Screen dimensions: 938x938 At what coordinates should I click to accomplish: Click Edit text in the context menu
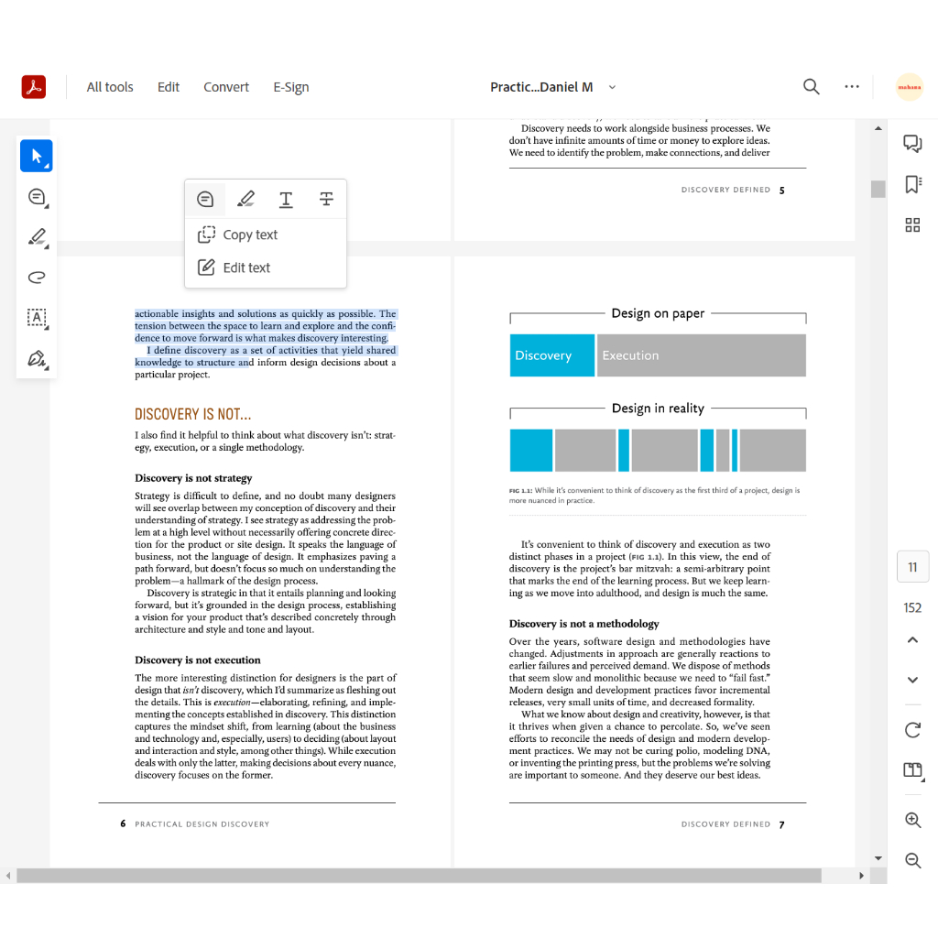pyautogui.click(x=245, y=268)
